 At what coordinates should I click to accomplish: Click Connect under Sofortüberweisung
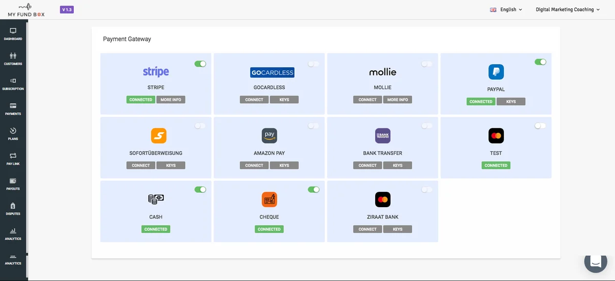141,166
